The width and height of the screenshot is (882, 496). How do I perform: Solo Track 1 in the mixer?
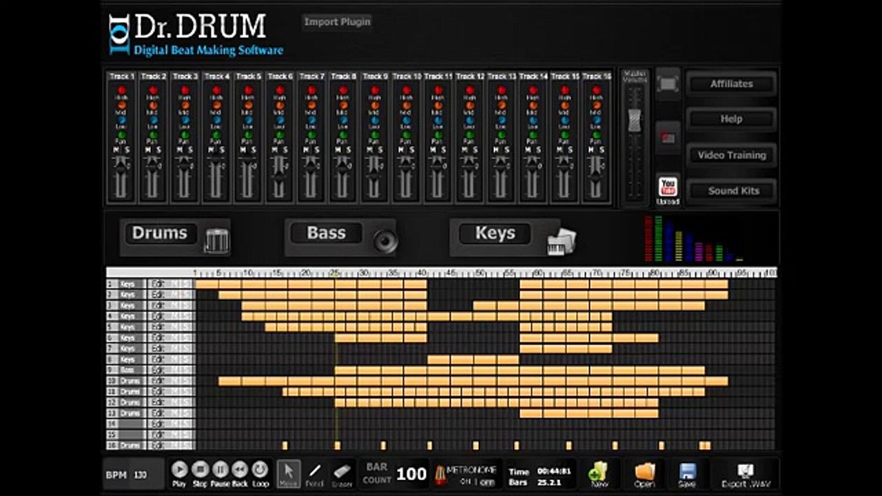[127, 150]
